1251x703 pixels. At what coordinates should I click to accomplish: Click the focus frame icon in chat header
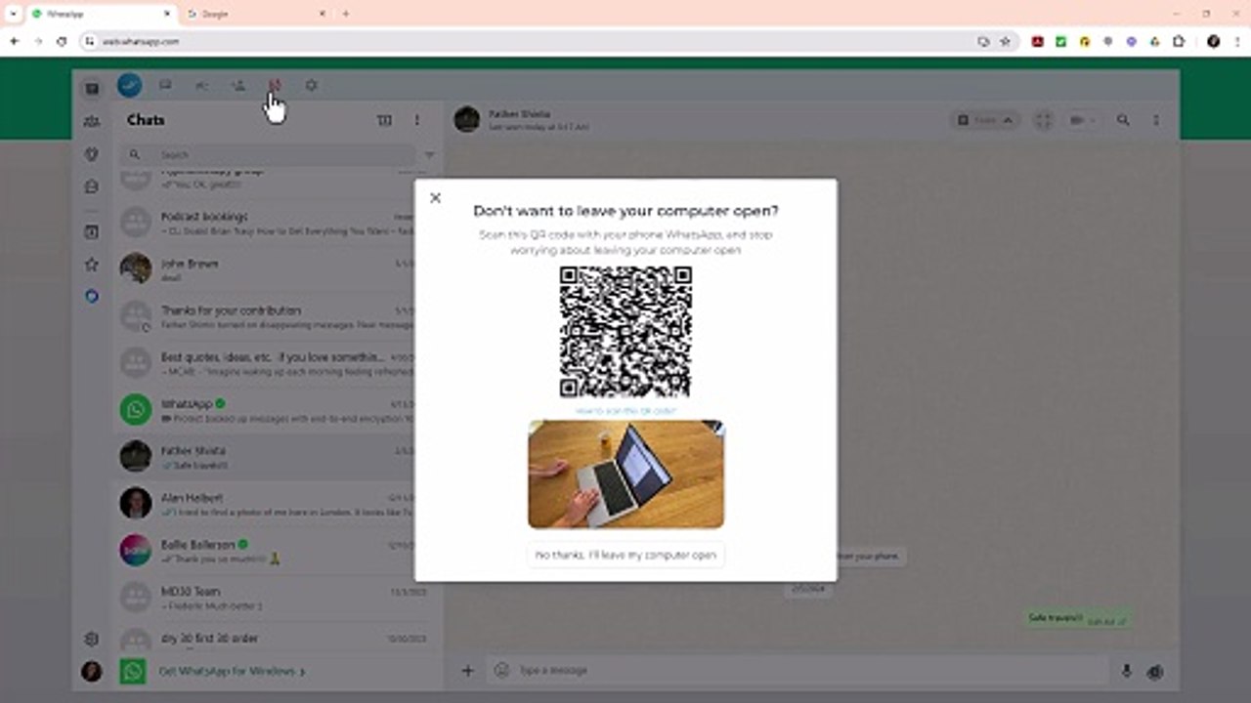point(1044,120)
